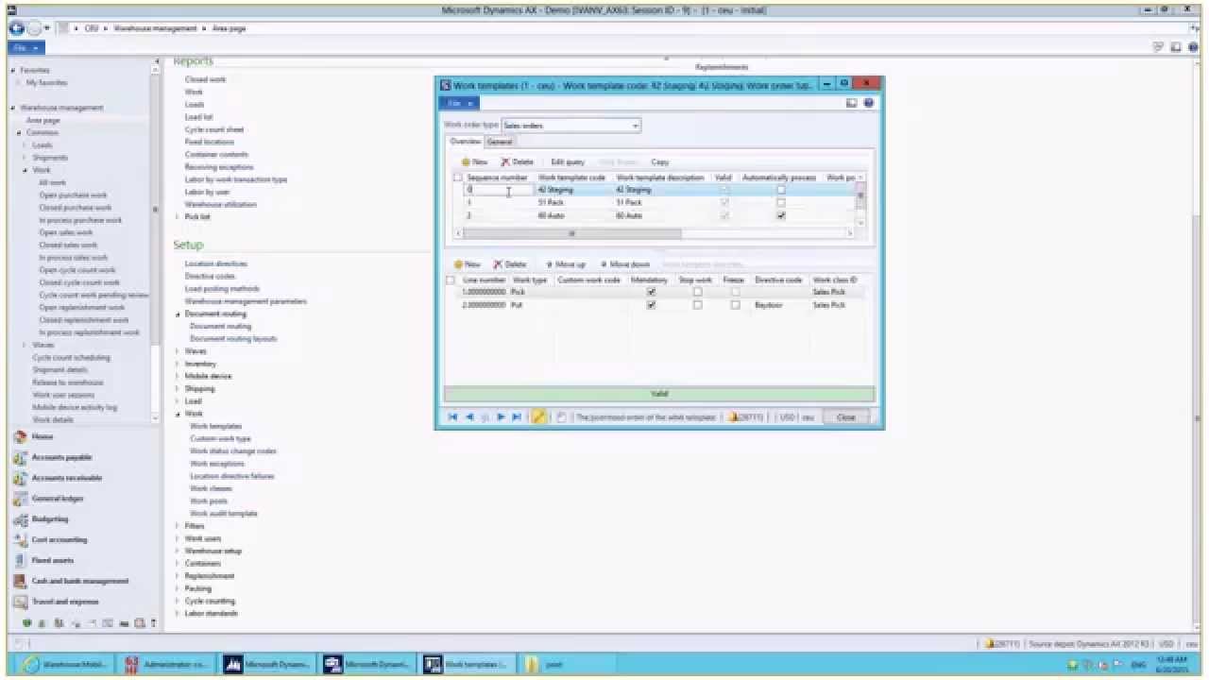
Task: Click Edit query button
Action: (x=568, y=161)
